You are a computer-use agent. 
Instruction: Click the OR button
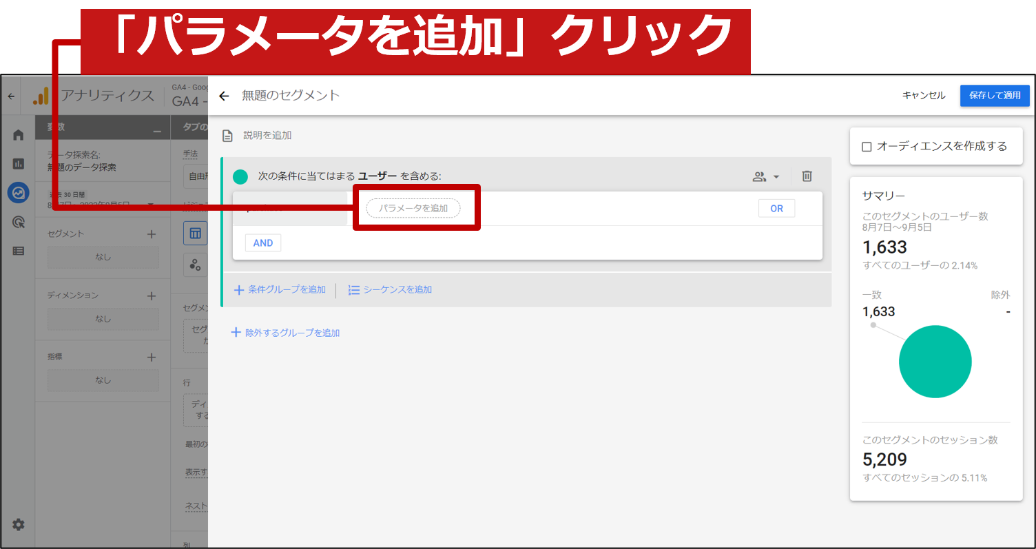tap(776, 208)
